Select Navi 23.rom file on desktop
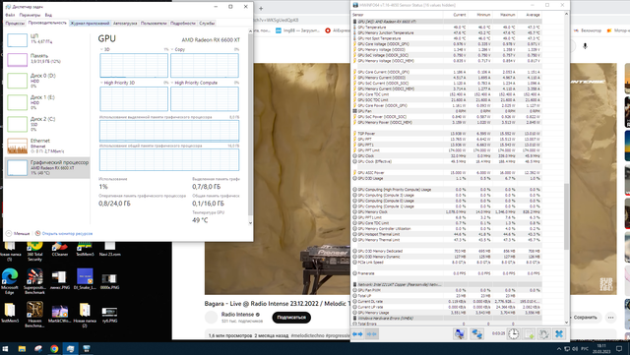The image size is (630, 355). 109,249
